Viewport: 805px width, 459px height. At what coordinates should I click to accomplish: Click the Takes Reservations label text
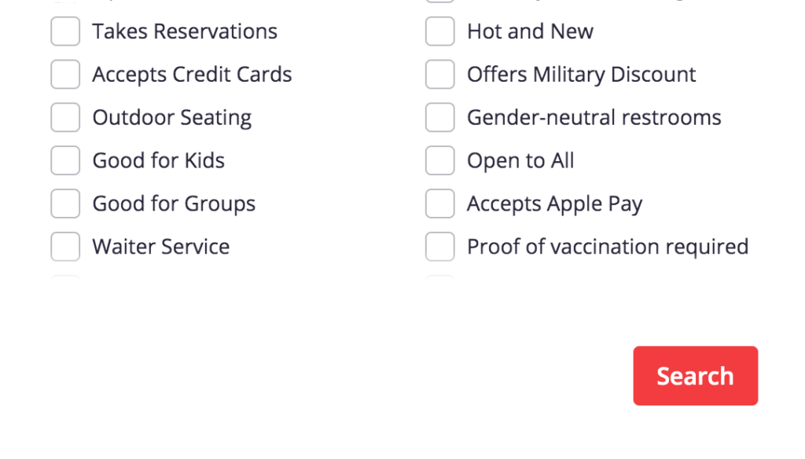(185, 31)
